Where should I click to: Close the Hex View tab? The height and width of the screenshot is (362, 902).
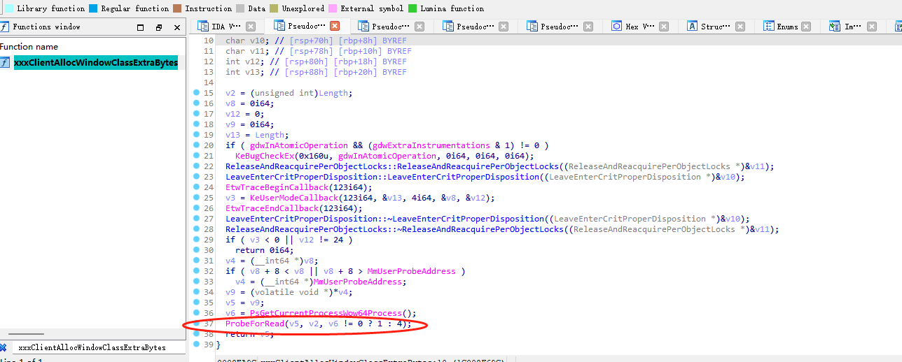point(670,27)
